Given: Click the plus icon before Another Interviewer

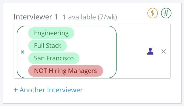Looking at the screenshot, I should 16,90.
